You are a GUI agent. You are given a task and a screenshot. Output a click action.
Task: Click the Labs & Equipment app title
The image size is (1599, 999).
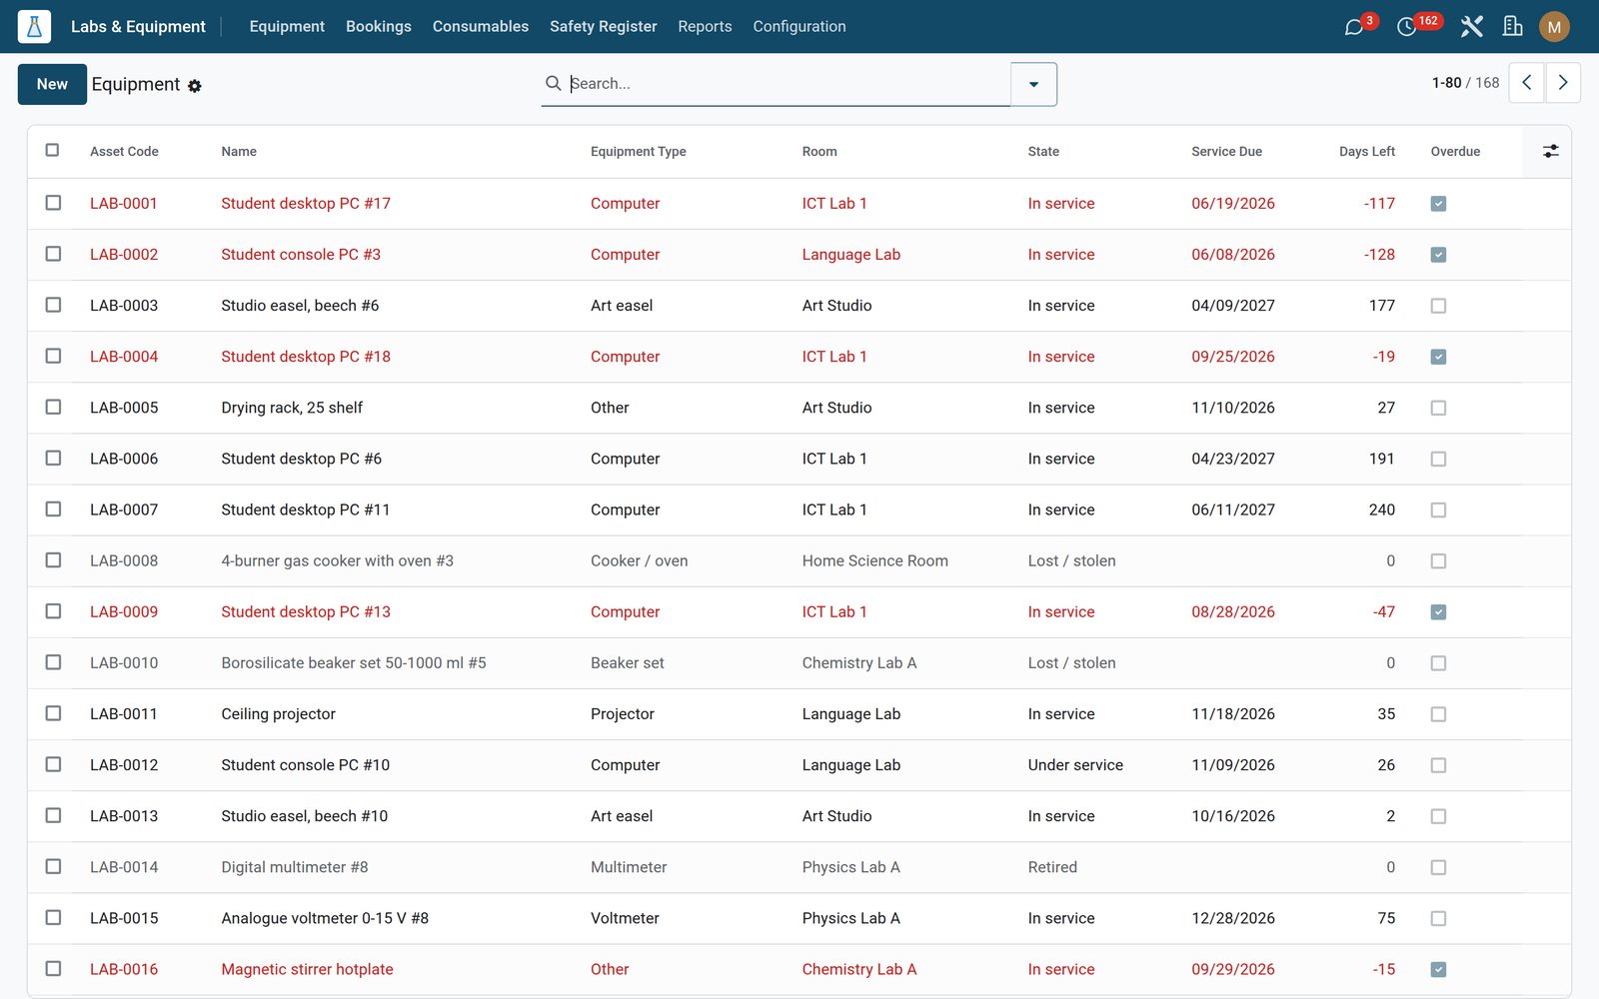138,27
